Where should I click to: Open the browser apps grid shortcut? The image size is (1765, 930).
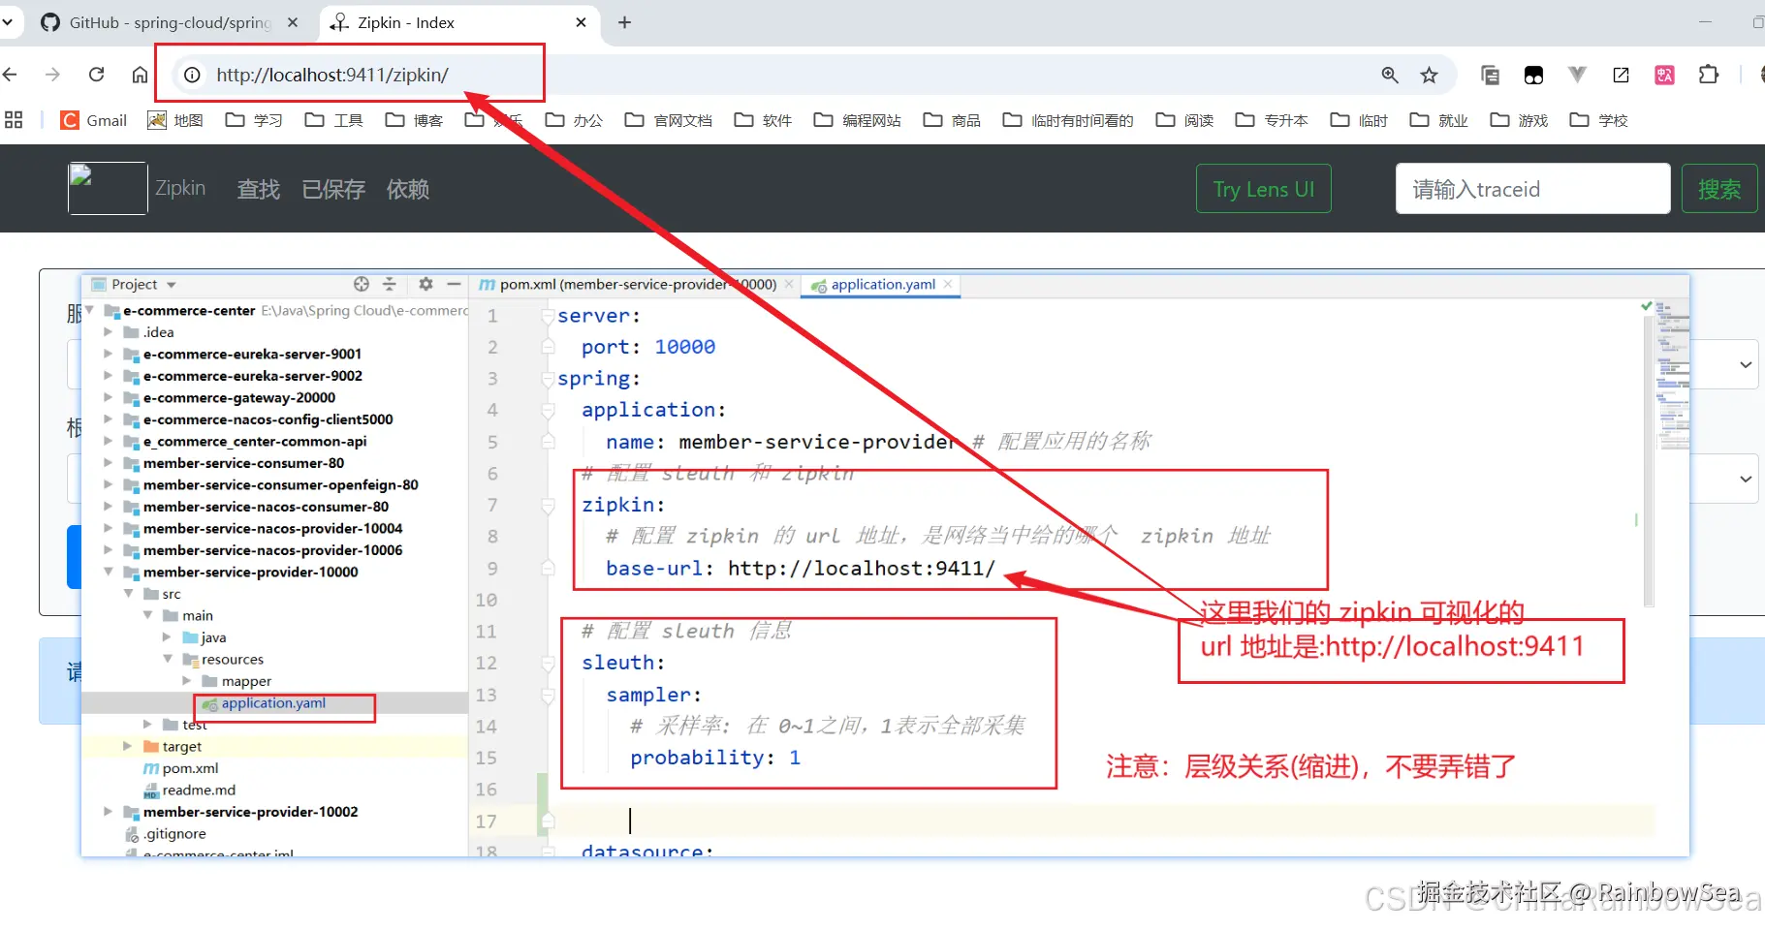(x=14, y=120)
